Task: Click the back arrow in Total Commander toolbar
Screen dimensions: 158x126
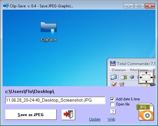Action: [132, 77]
